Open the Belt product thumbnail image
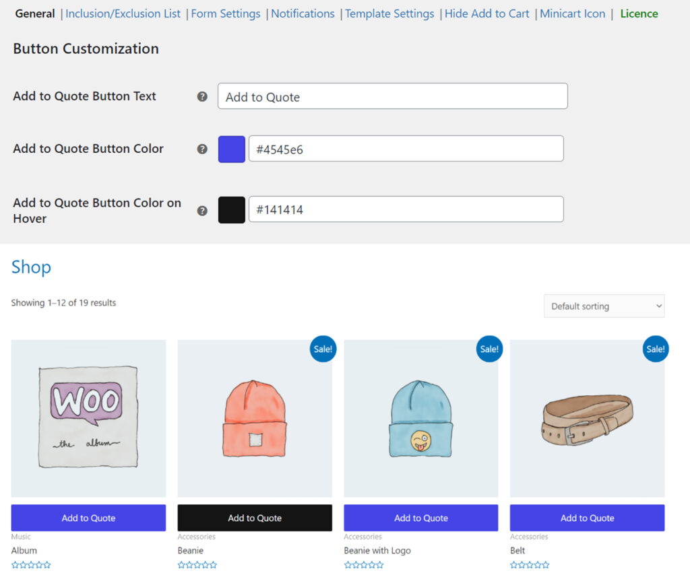Screen dimensions: 690x577 pos(587,418)
